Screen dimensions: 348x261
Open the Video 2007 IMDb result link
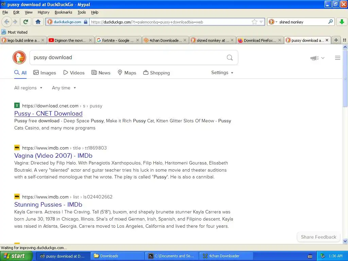[x=53, y=156]
